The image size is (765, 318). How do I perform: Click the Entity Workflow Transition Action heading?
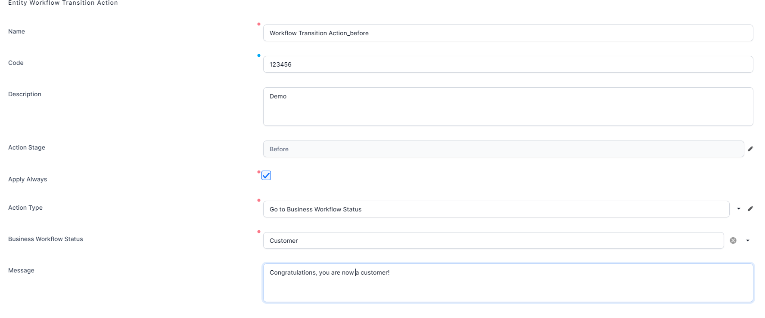[x=63, y=3]
